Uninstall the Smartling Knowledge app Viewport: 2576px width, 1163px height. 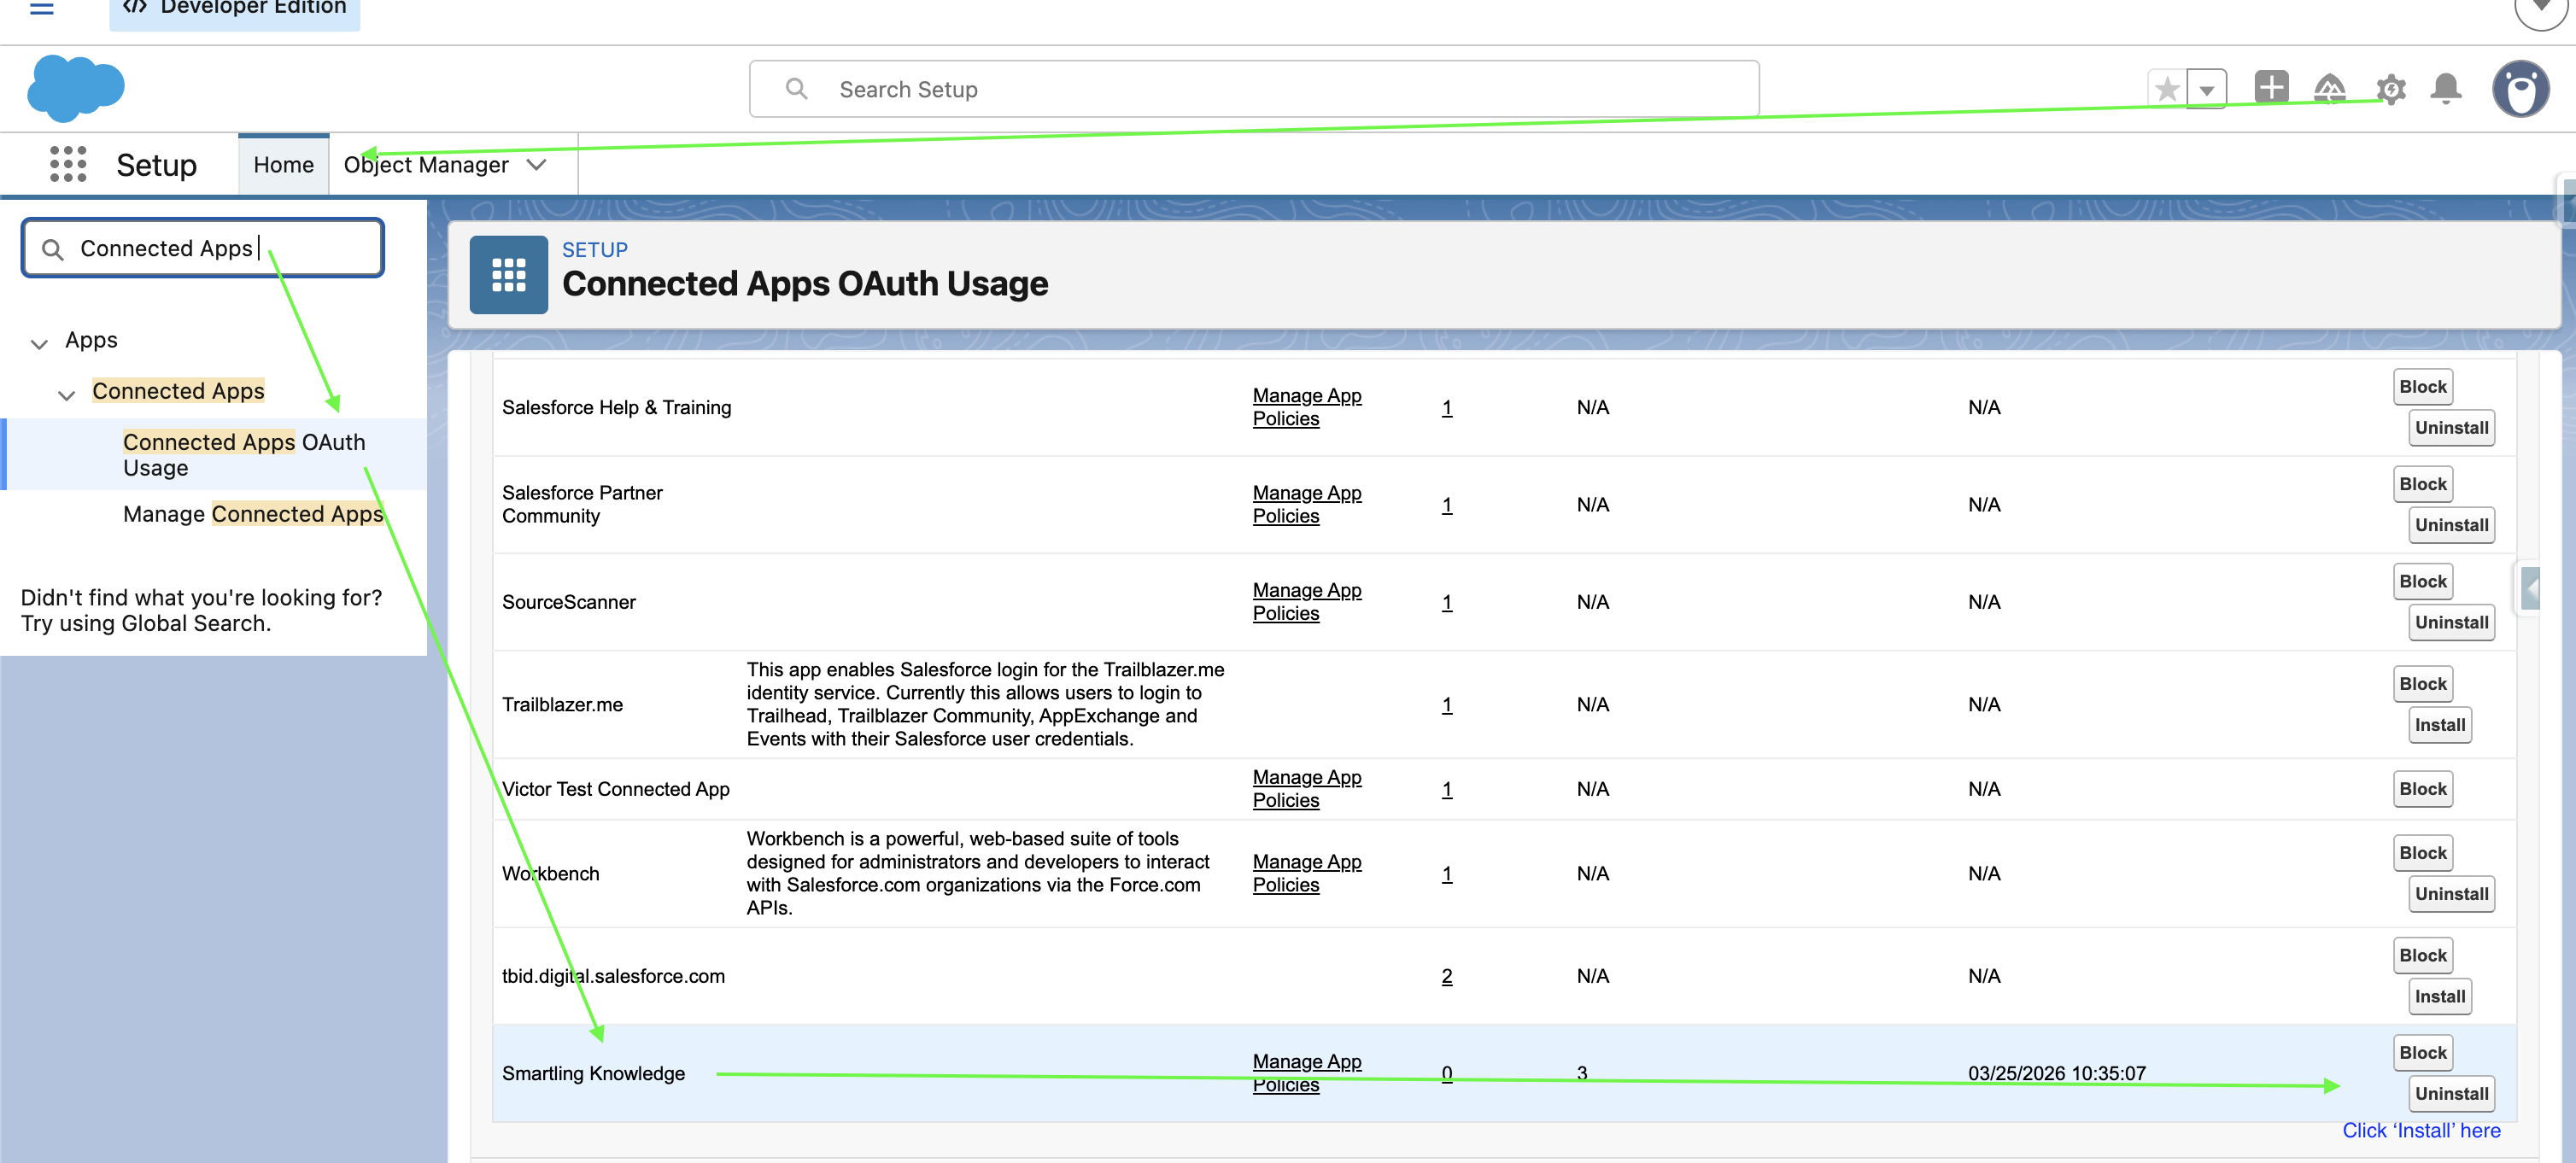pyautogui.click(x=2451, y=1093)
